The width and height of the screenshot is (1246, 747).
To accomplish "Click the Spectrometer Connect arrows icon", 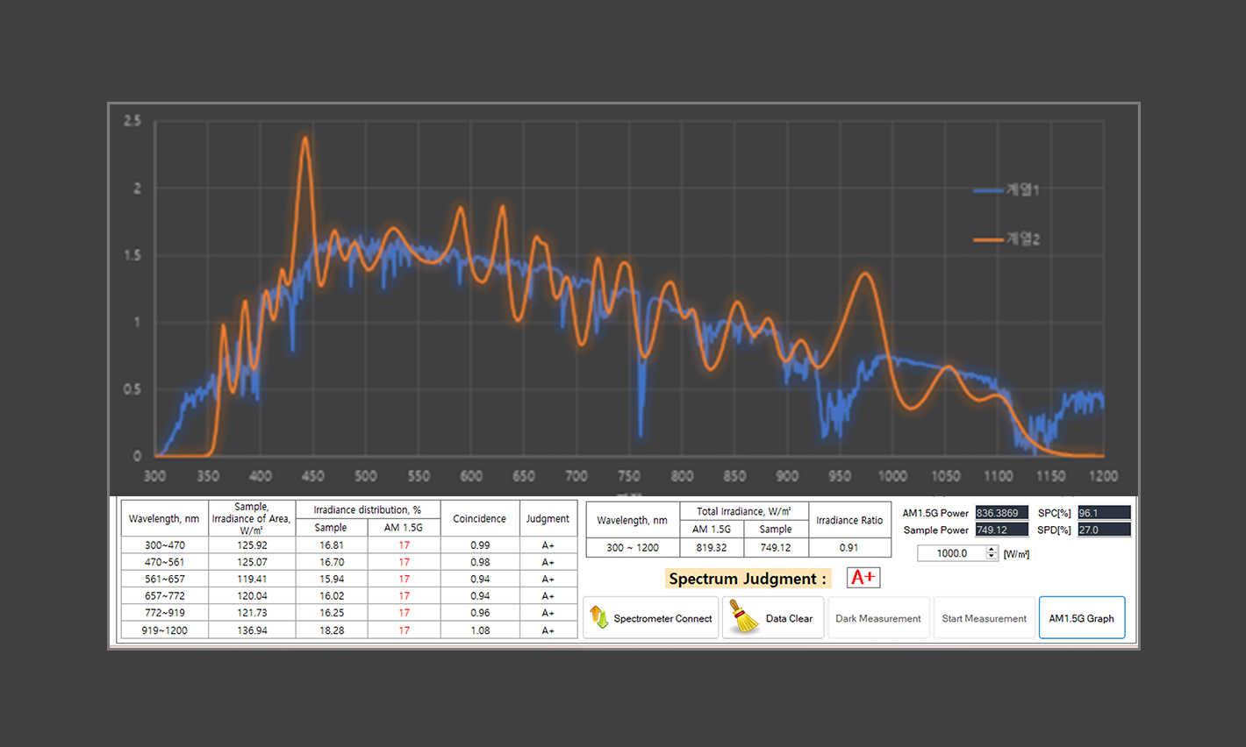I will (x=599, y=617).
